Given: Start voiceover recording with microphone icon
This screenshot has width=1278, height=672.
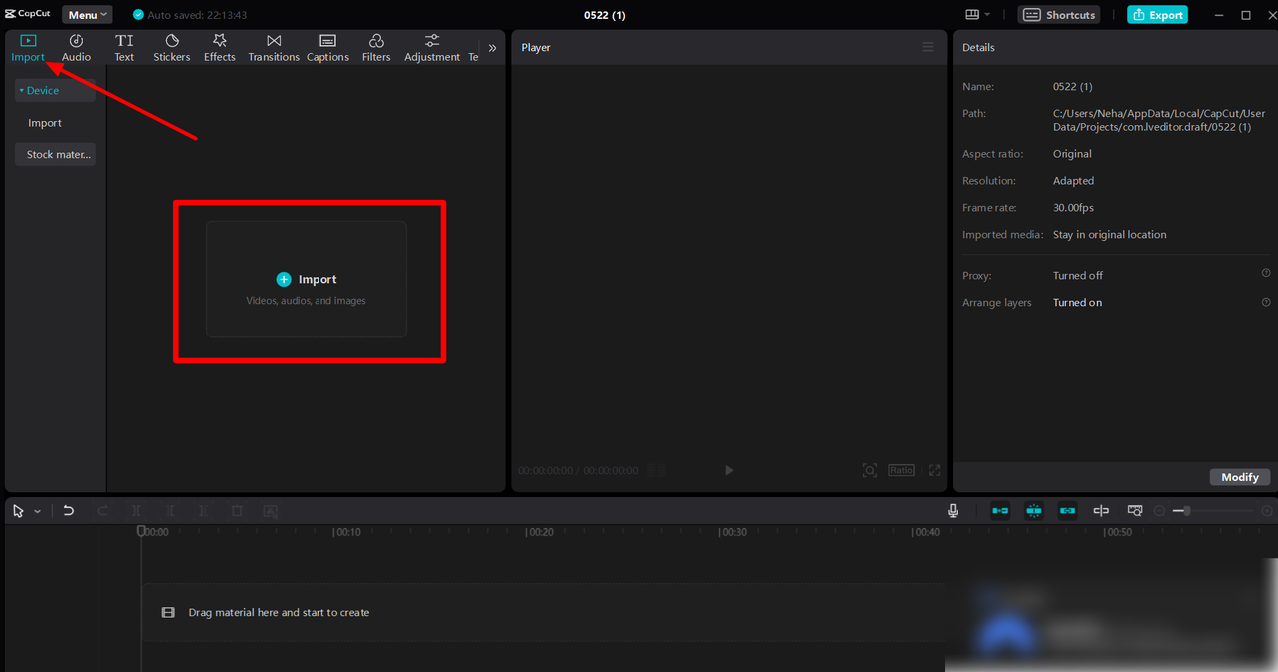Looking at the screenshot, I should (x=953, y=510).
